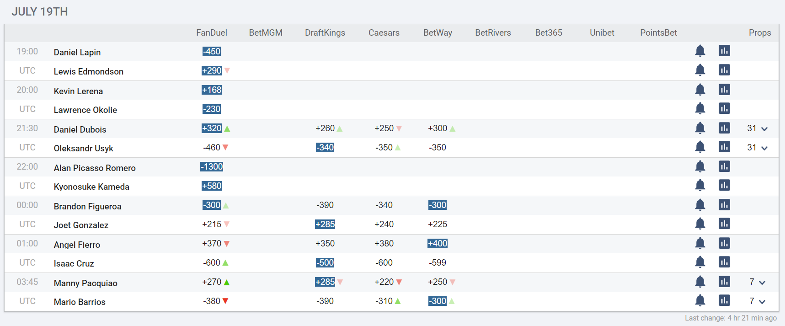The image size is (785, 326).
Task: Set alert bell for Daniel Dubois
Action: point(700,128)
